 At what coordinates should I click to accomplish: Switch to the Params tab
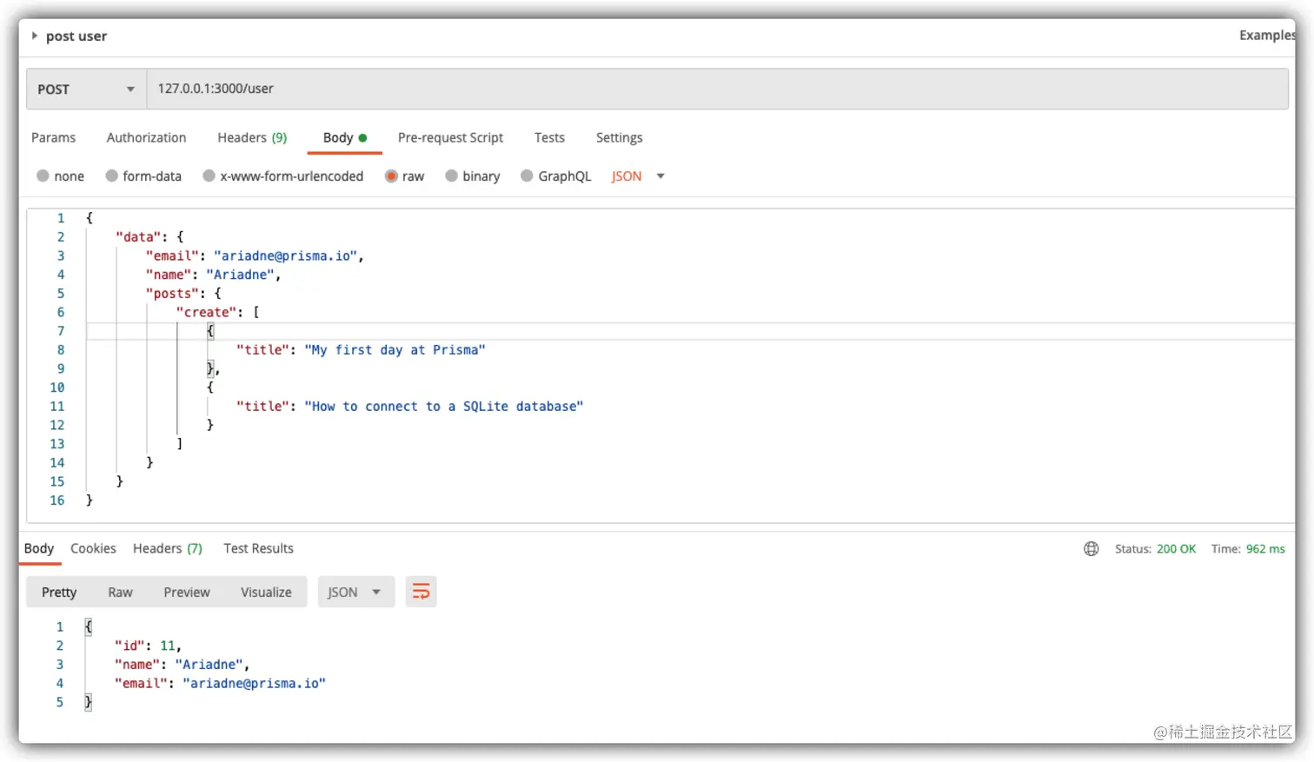[x=53, y=137]
